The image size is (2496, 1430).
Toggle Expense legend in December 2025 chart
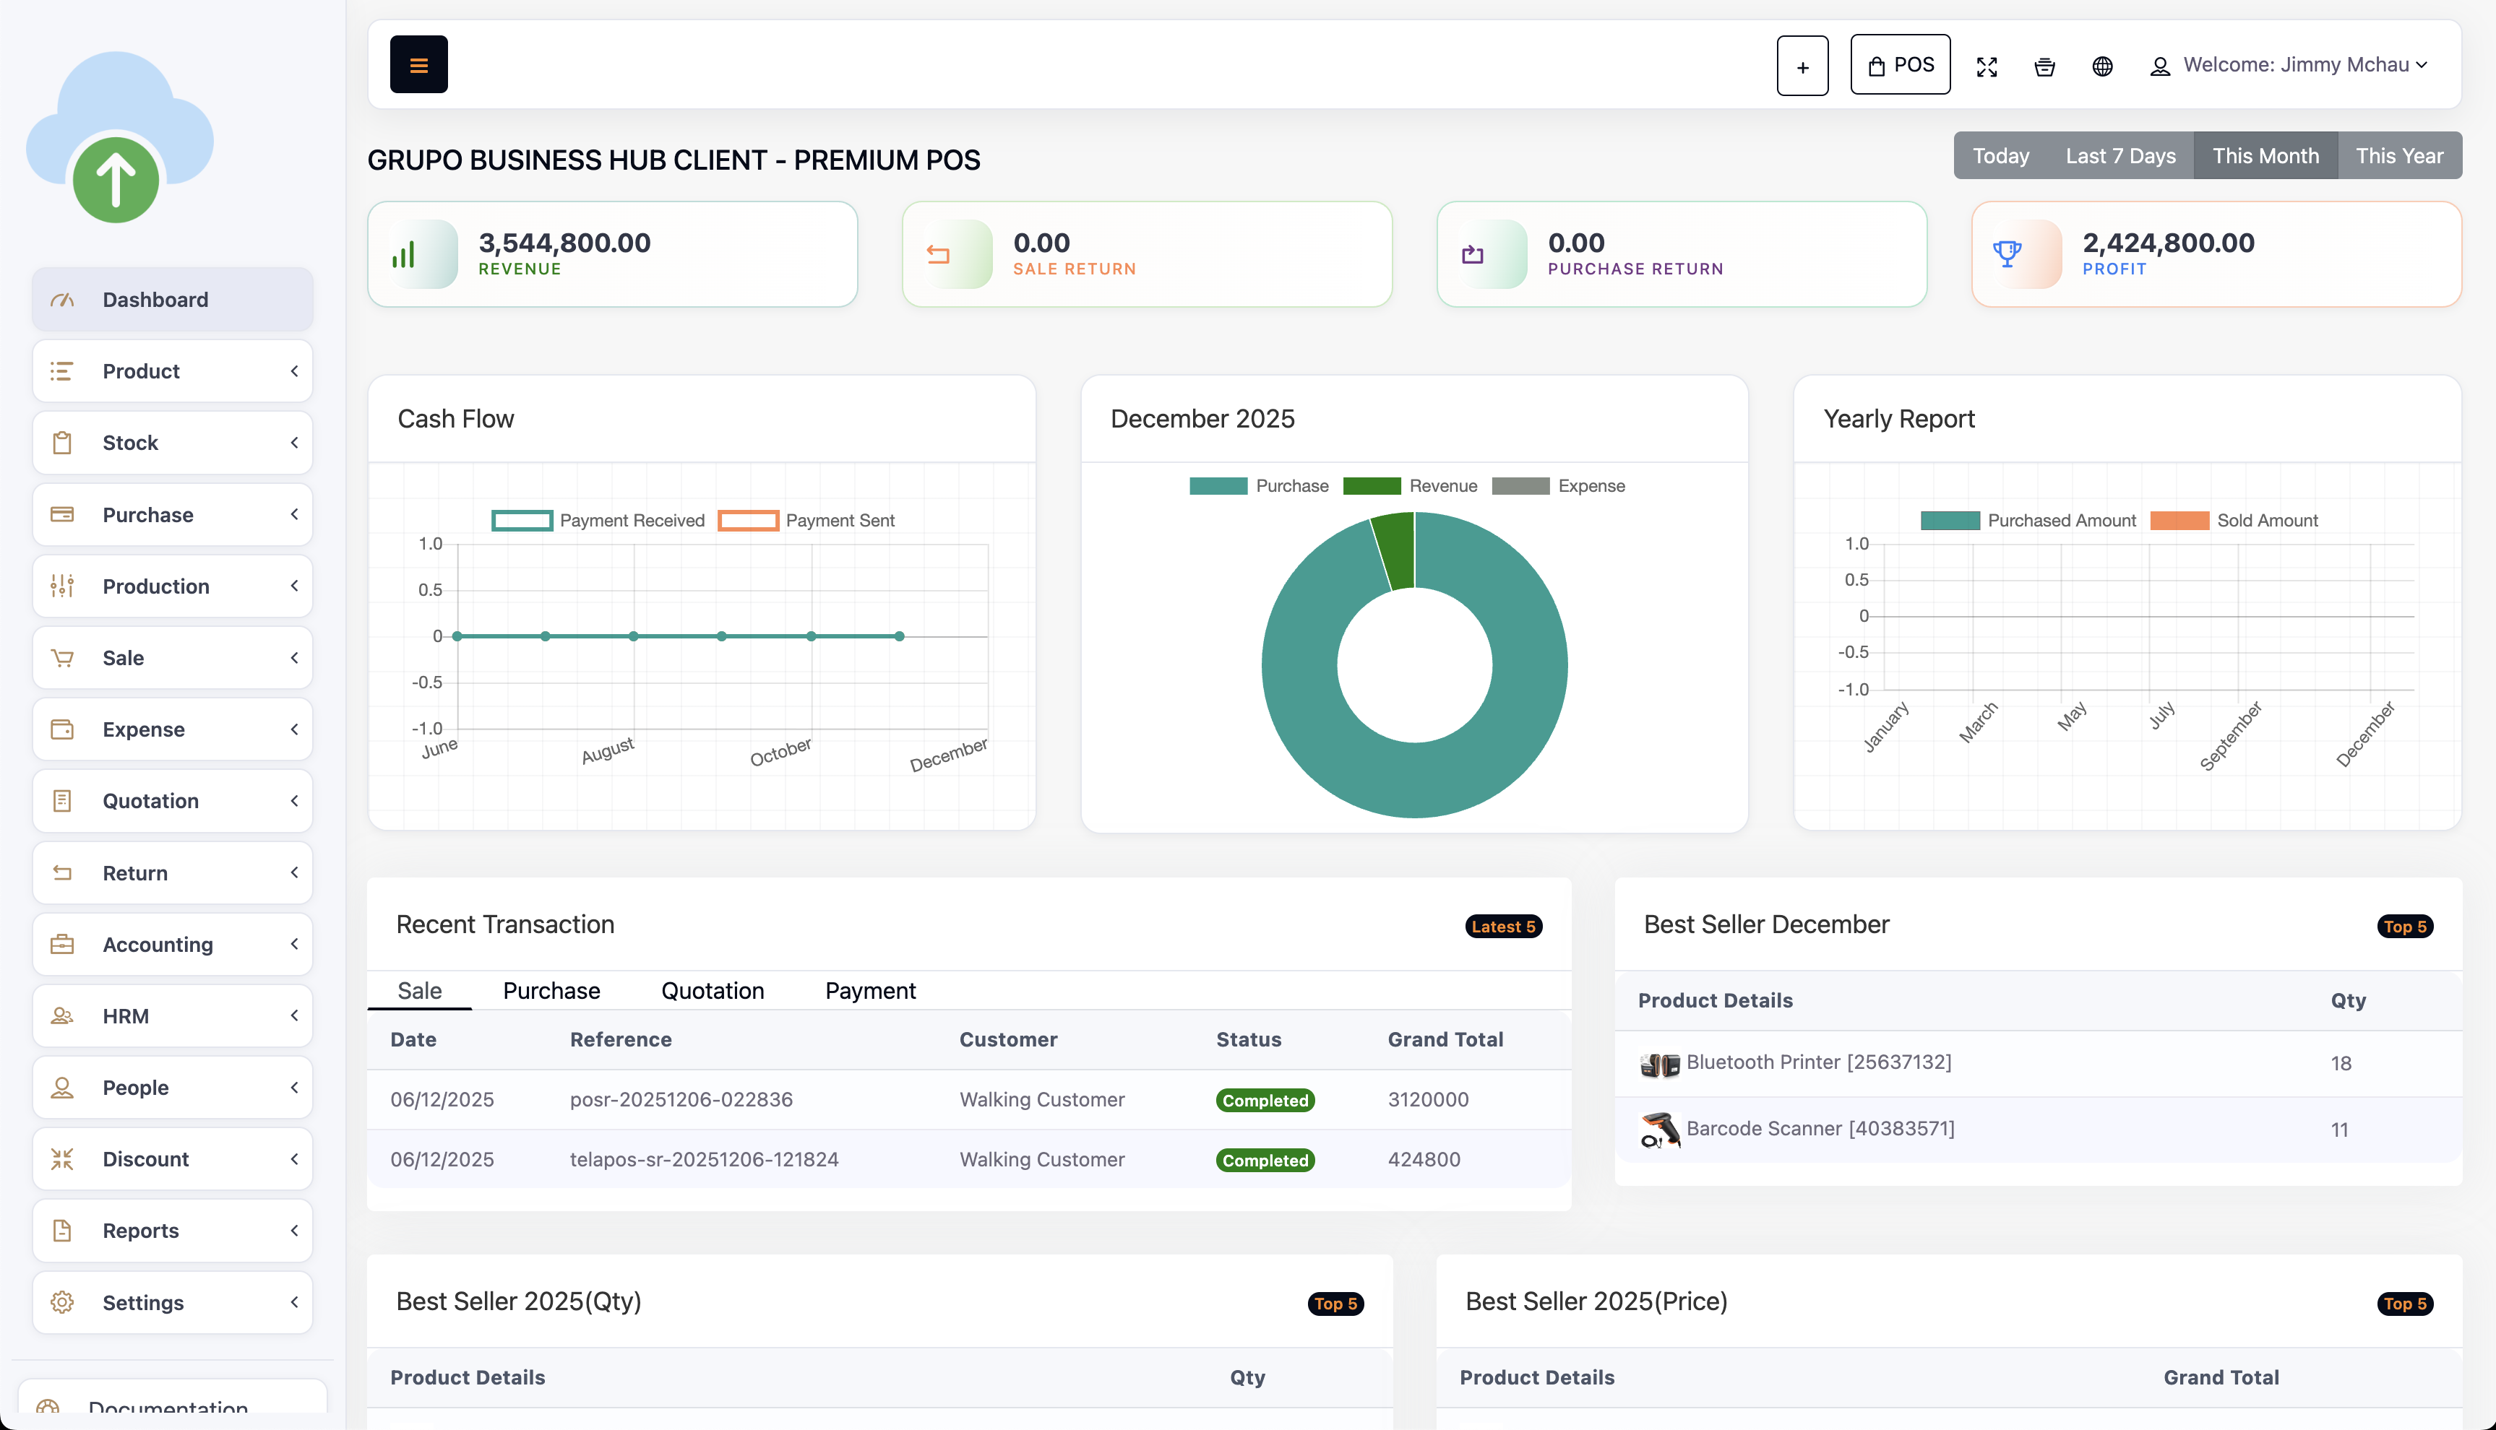coord(1559,486)
